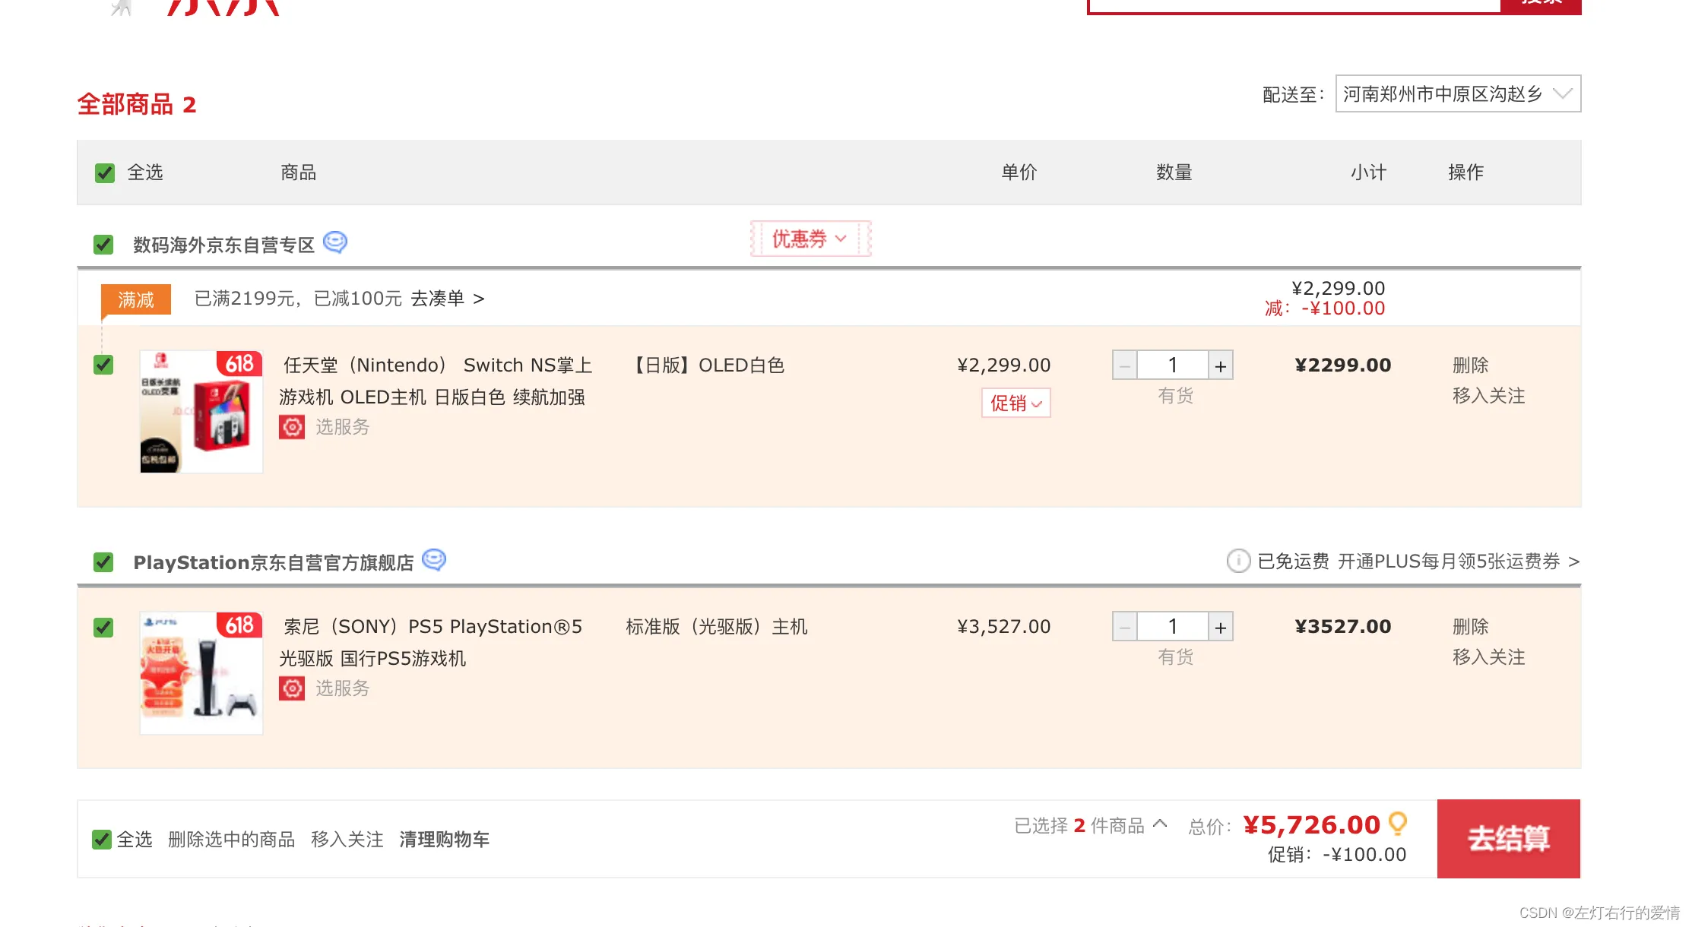Click the lightbulb icon beside total price

[1398, 824]
